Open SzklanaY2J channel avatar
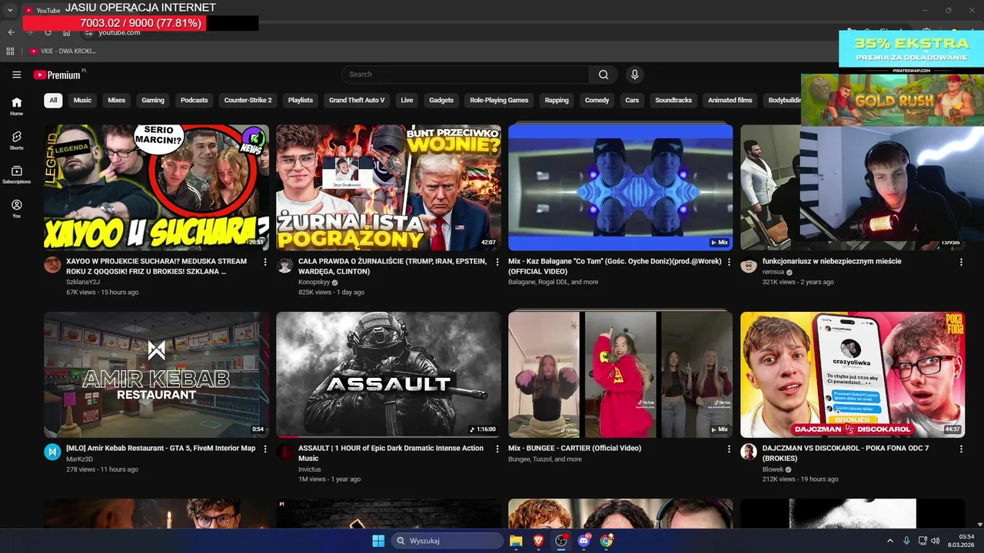Screen dimensions: 984x553 click(52, 265)
